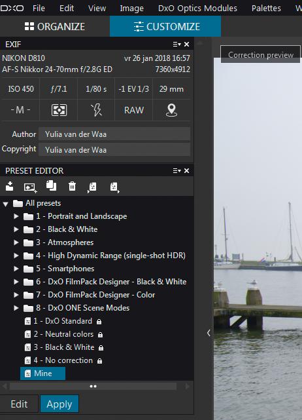302x420 pixels.
Task: Click the metering mode icon in EXIF
Action: pos(59,110)
